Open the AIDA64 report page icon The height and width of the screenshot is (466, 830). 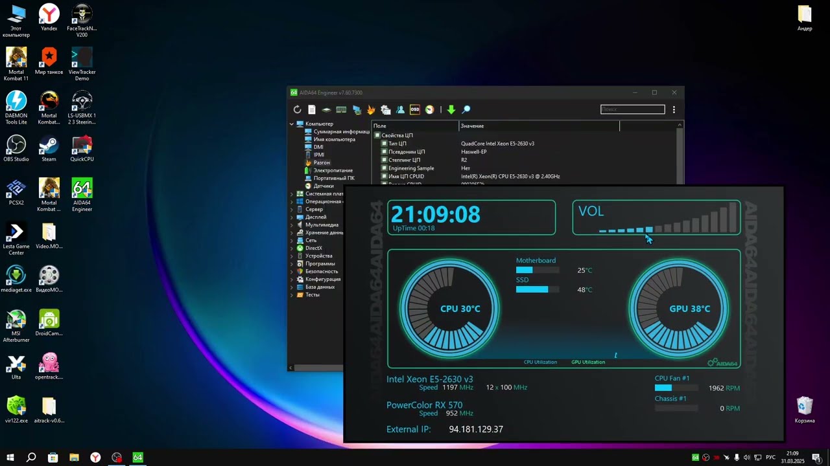pyautogui.click(x=312, y=110)
